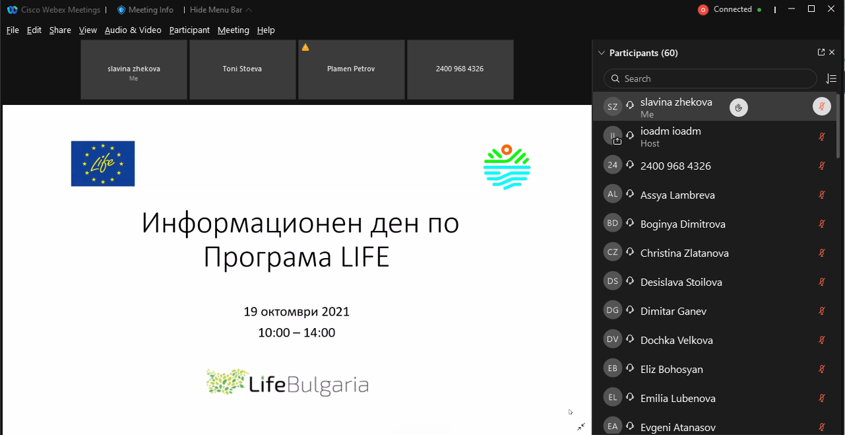Click the headset icon beside Emilia Lubenova
Screen dimensions: 845x435
(x=631, y=398)
